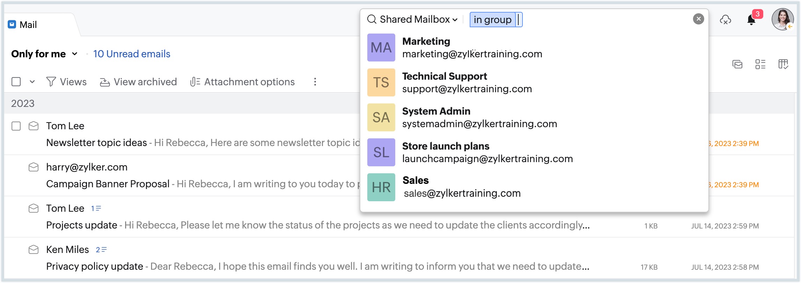Click View archived button
The height and width of the screenshot is (283, 801).
pos(138,82)
